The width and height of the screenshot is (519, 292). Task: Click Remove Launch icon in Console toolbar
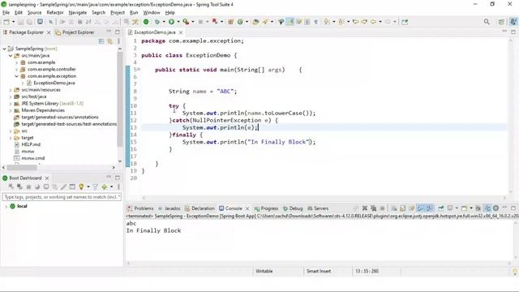tap(365, 208)
